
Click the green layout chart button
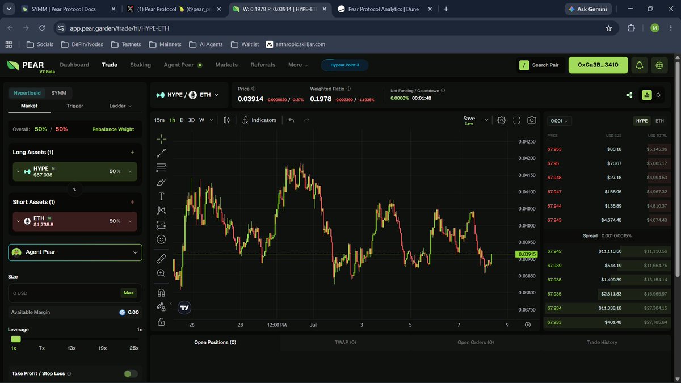pos(646,95)
